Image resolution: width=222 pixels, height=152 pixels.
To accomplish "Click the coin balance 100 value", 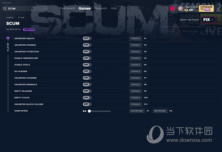I will point(191,10).
